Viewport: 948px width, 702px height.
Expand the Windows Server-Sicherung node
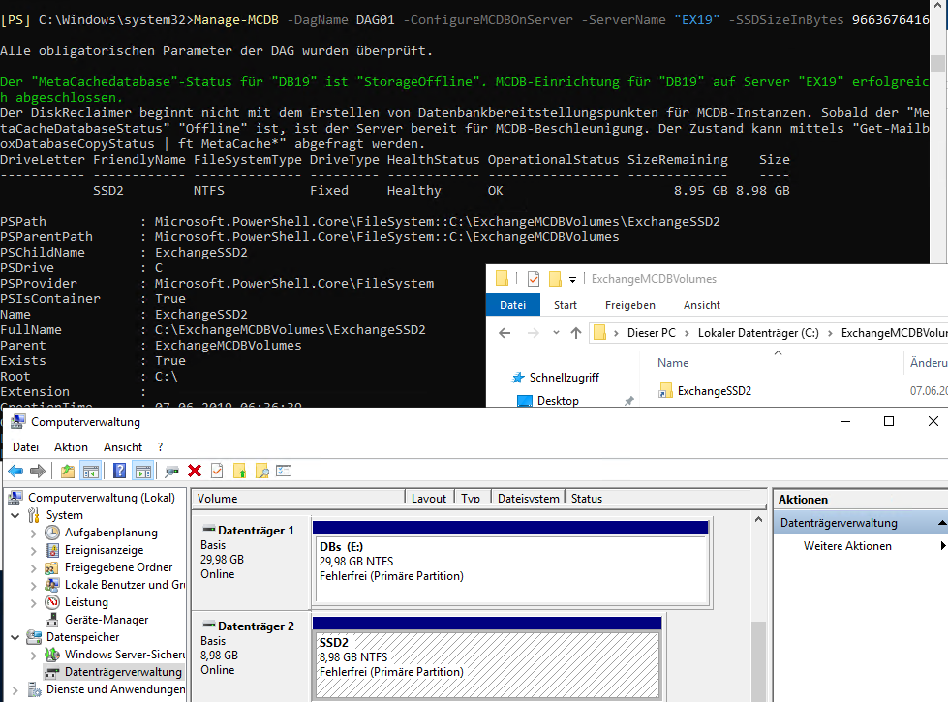(34, 655)
